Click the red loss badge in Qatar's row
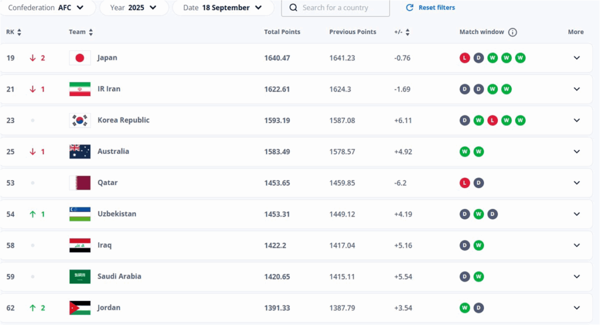Image resolution: width=600 pixels, height=325 pixels. 465,183
